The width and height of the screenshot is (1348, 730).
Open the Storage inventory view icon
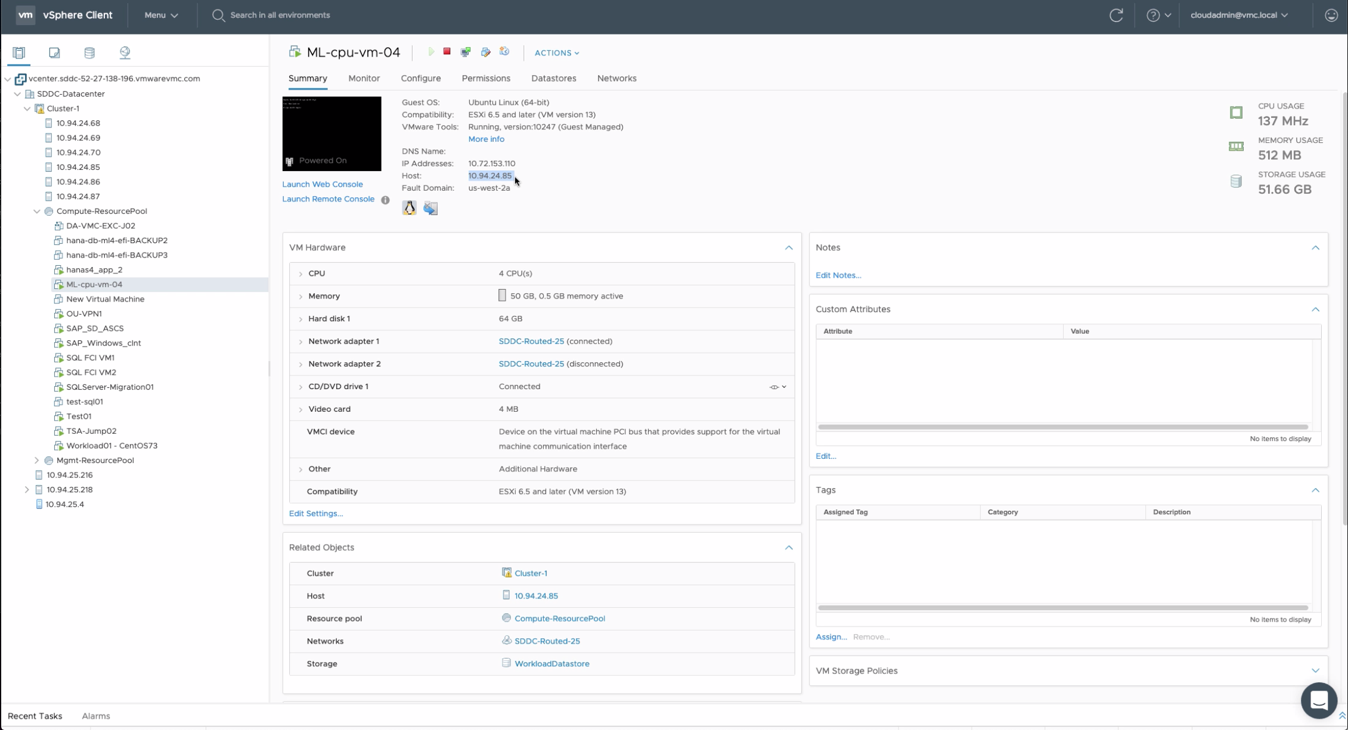coord(89,53)
